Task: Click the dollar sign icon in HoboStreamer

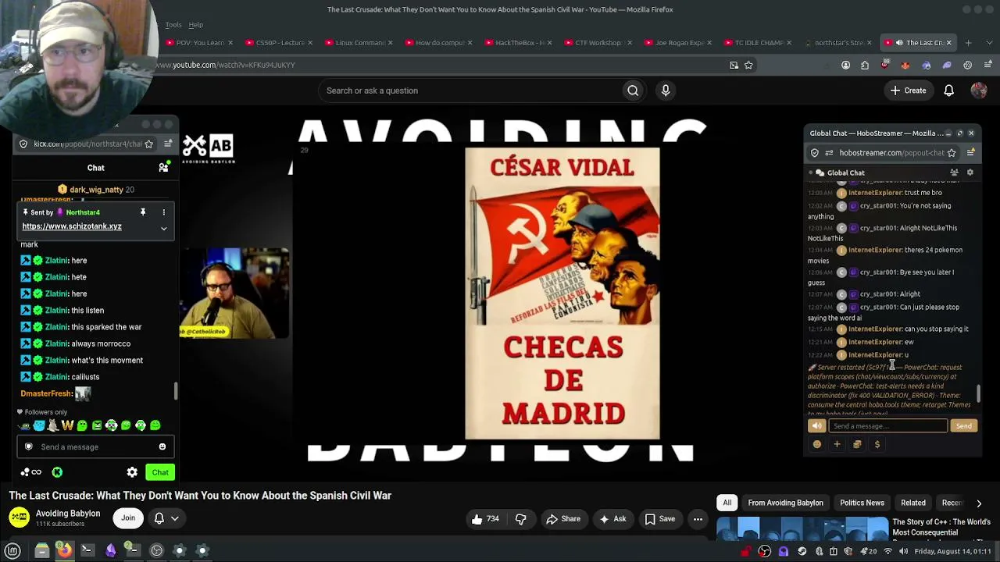Action: coord(877,444)
